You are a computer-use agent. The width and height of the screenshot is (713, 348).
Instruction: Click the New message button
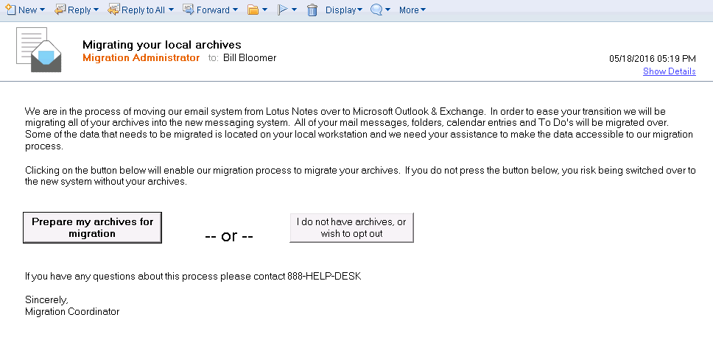coord(21,10)
